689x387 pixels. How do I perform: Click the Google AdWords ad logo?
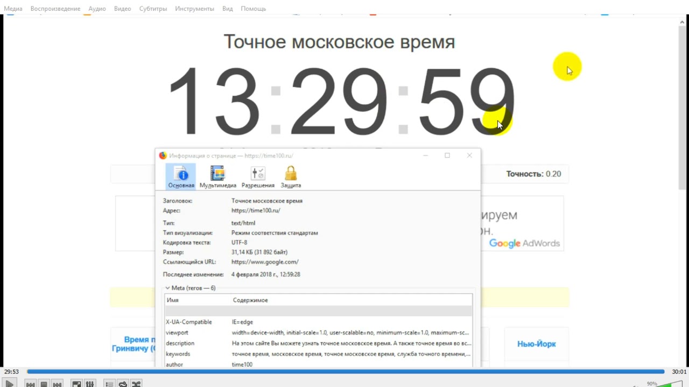point(524,243)
